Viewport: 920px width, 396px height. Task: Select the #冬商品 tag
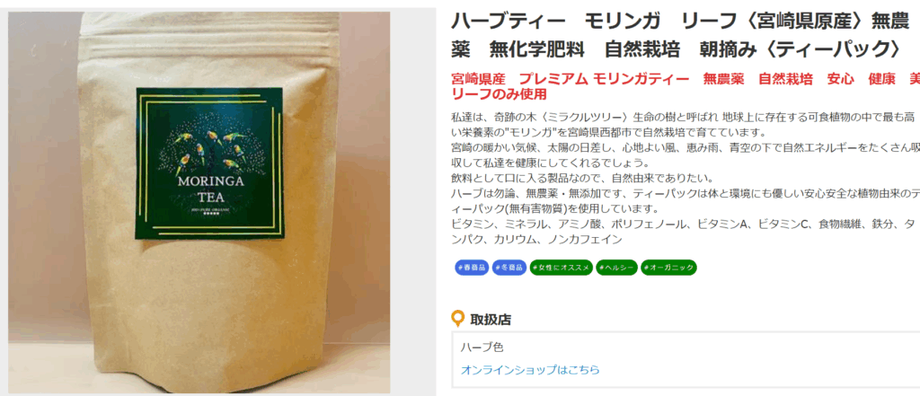tap(509, 268)
